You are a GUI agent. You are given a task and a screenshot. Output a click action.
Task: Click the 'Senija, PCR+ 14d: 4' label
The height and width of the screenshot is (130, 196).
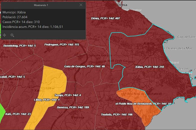68,95
